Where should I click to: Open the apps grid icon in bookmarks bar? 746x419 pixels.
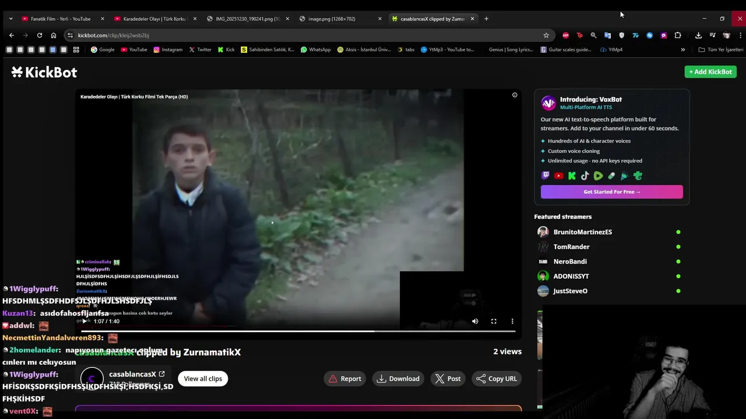click(76, 49)
